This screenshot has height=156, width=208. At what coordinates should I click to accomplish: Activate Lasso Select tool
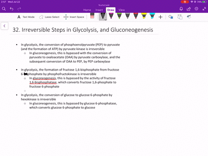49,17
